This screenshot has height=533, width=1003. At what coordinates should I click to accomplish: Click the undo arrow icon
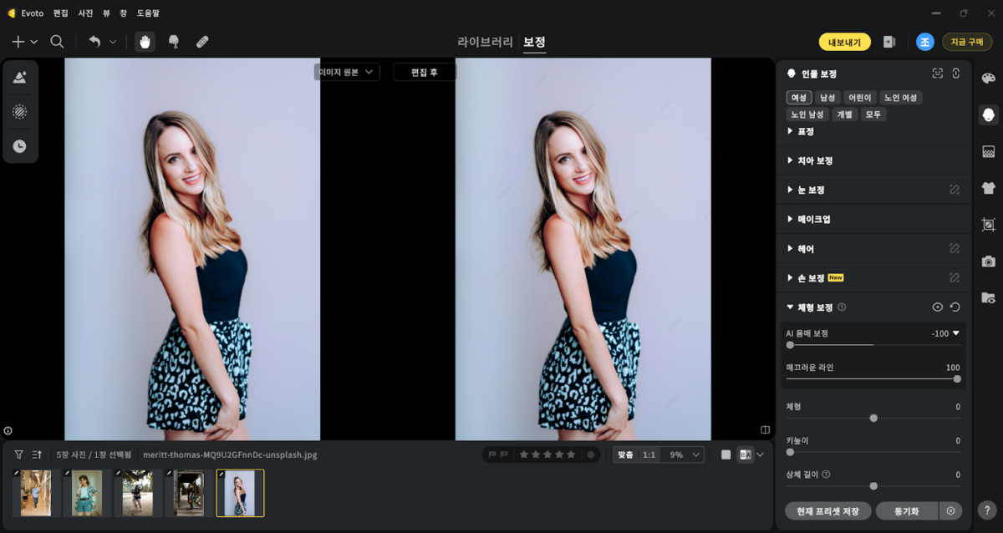[x=94, y=42]
